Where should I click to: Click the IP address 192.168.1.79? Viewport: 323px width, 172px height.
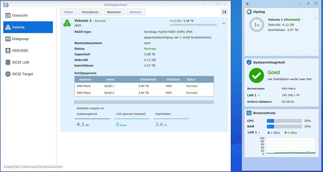[291, 95]
